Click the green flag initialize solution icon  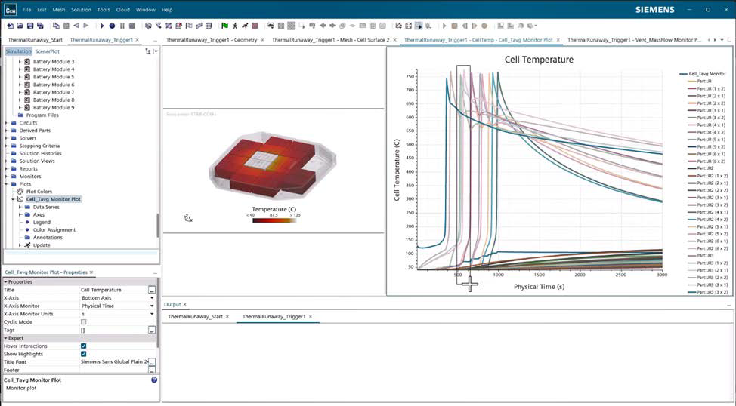(225, 26)
